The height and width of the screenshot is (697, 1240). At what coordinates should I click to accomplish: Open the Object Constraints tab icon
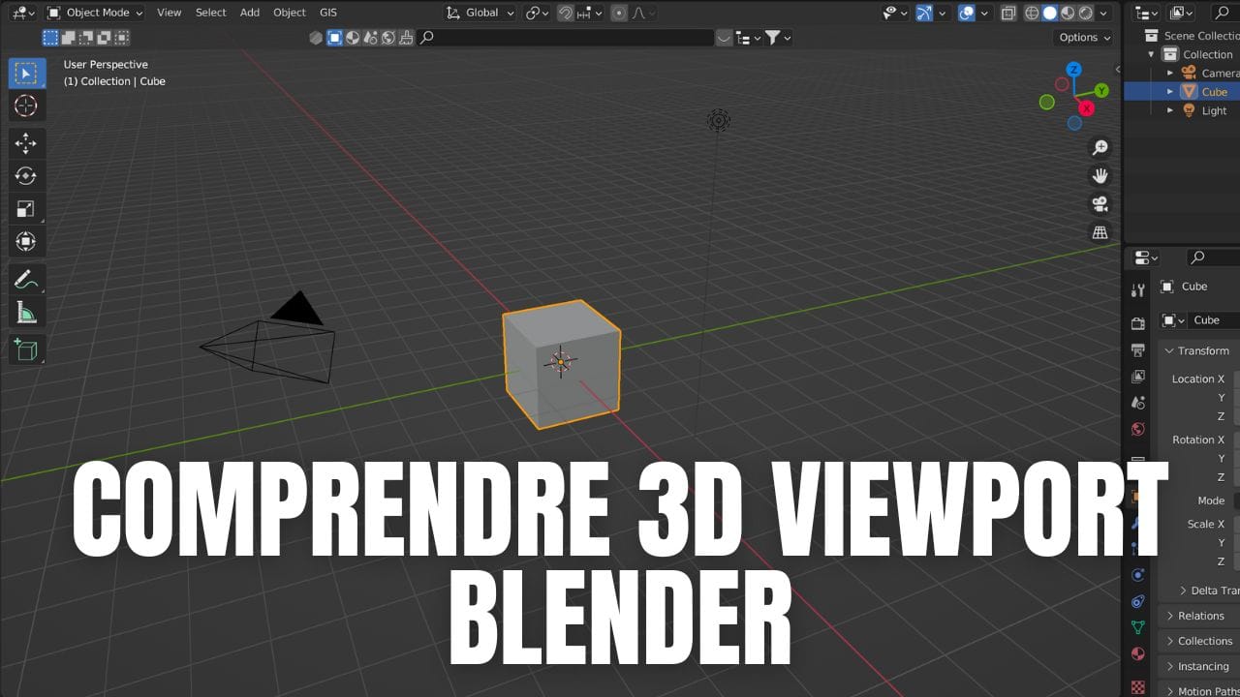coord(1138,601)
